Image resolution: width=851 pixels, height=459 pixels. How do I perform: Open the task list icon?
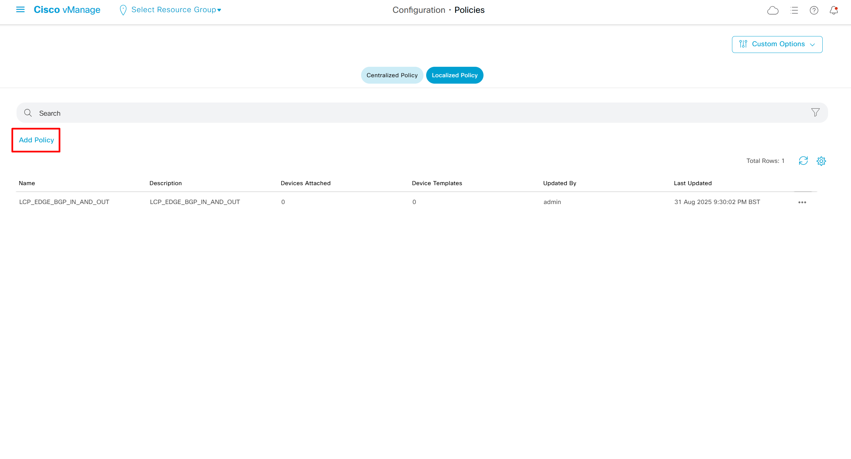[x=794, y=10]
